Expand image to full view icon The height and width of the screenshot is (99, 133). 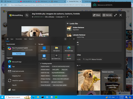[x=115, y=15]
